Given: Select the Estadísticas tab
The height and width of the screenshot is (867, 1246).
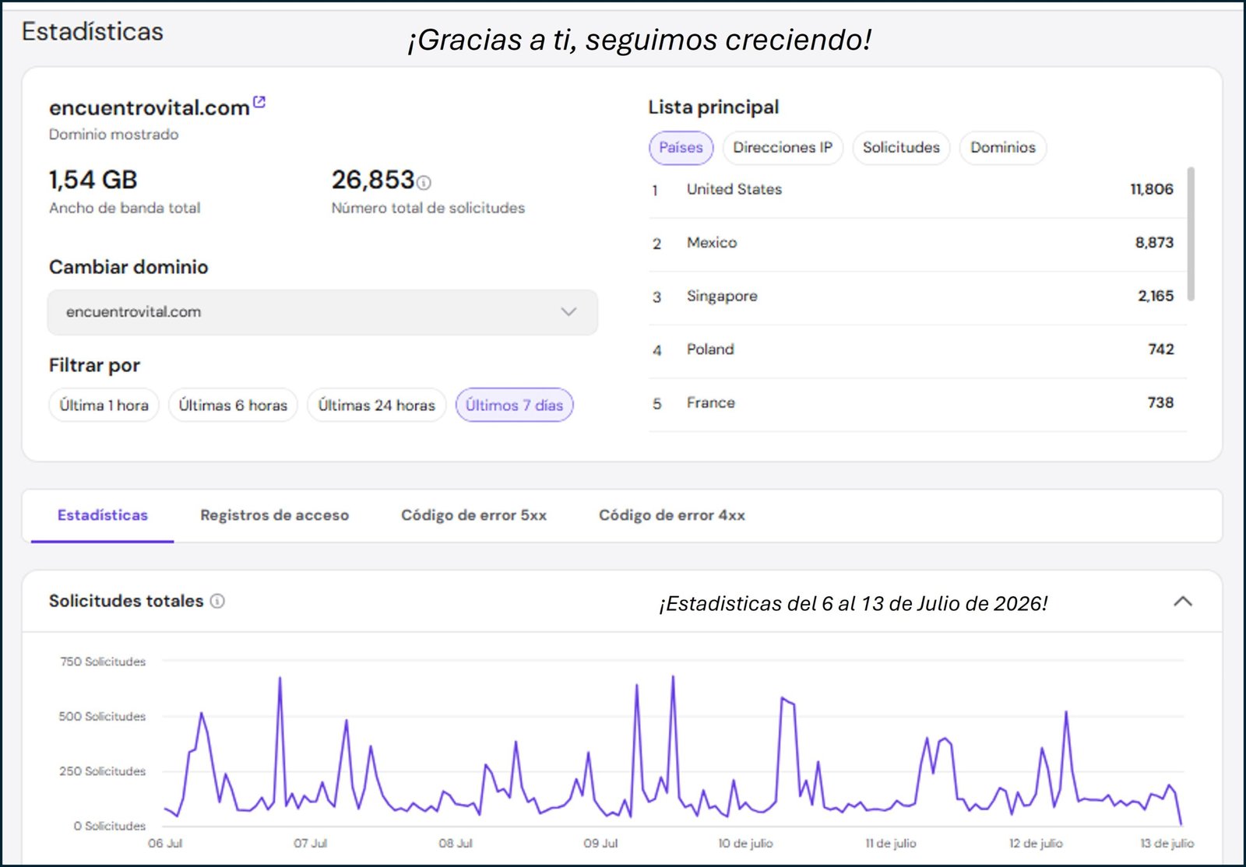Looking at the screenshot, I should pyautogui.click(x=102, y=515).
